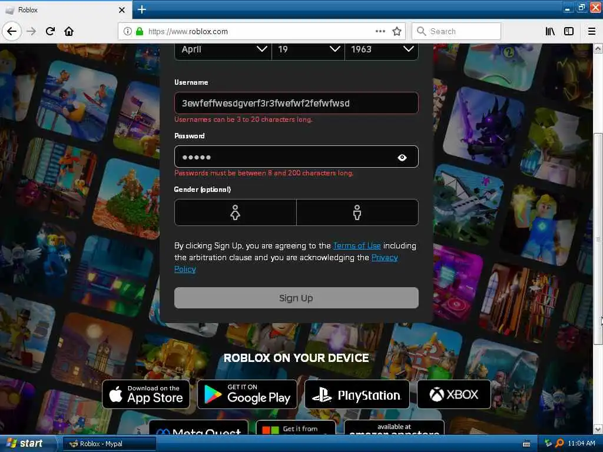Show password with the eye icon
603x452 pixels.
pyautogui.click(x=402, y=157)
